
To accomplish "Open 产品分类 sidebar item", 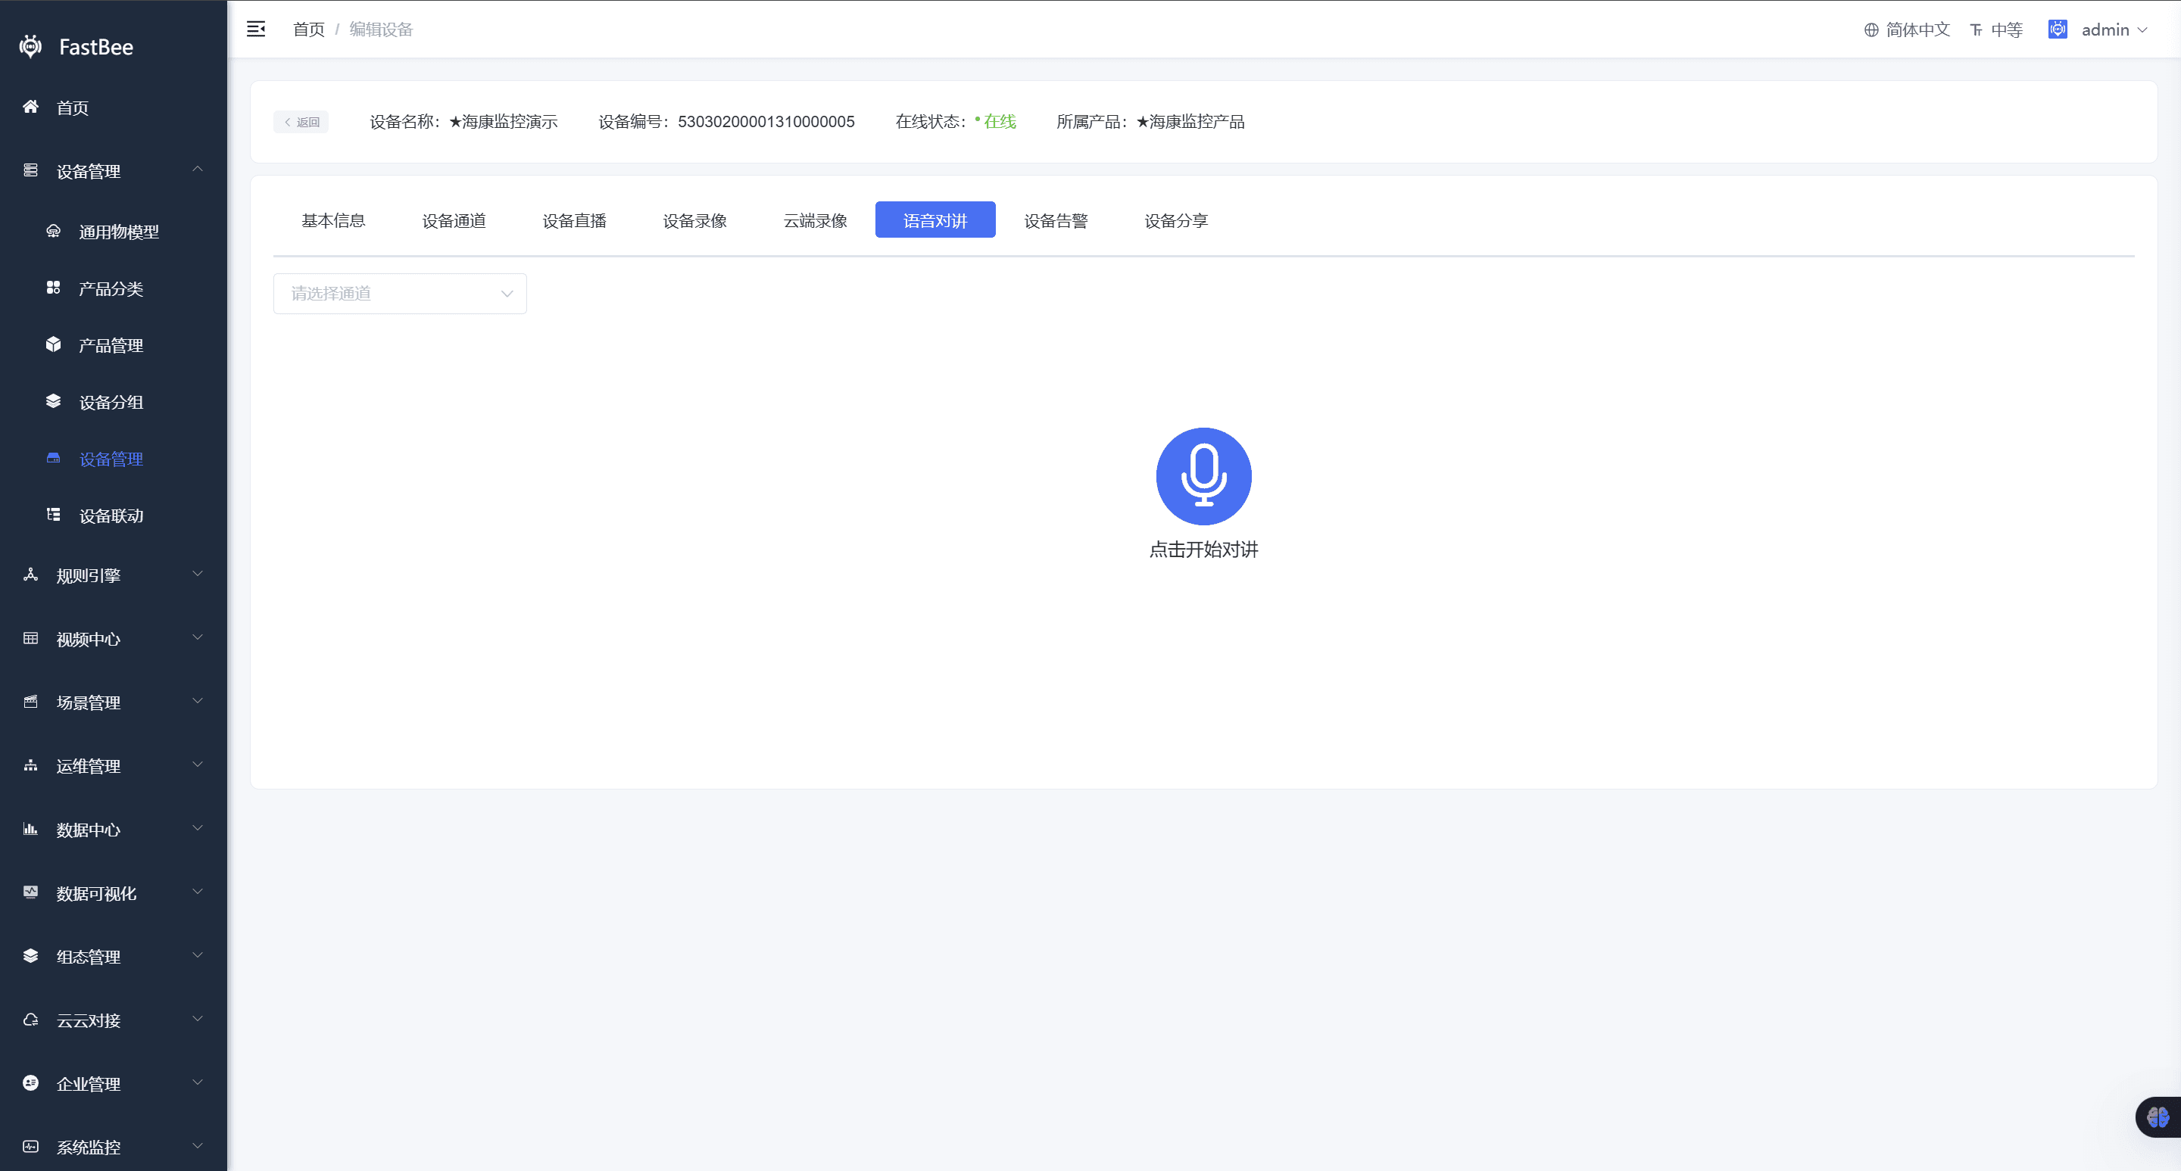I will [114, 288].
